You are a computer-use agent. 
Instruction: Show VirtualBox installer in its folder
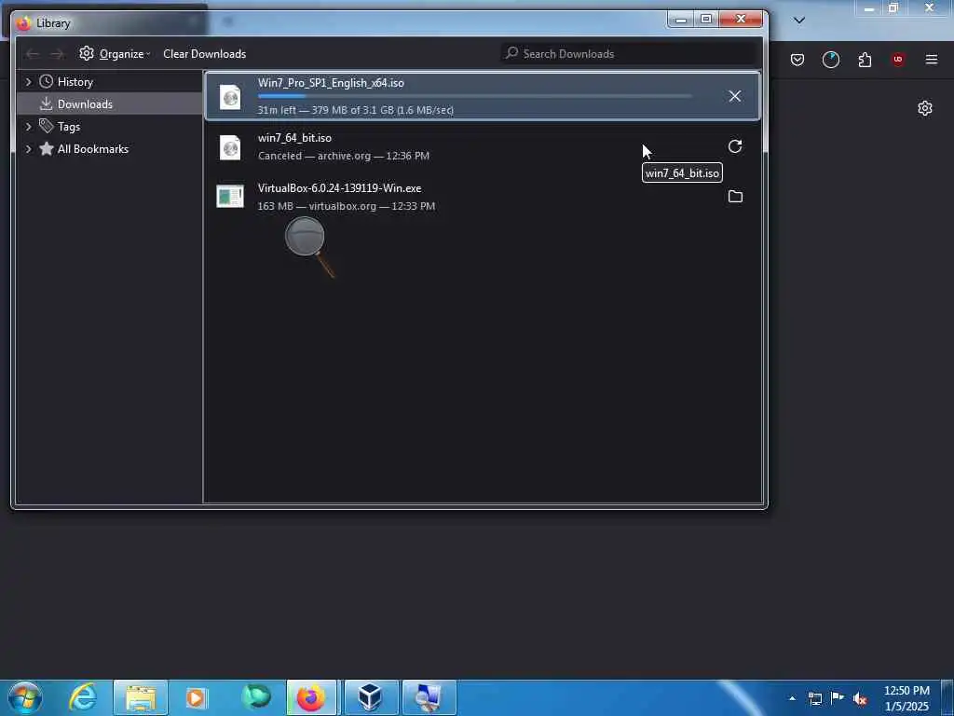click(x=735, y=197)
